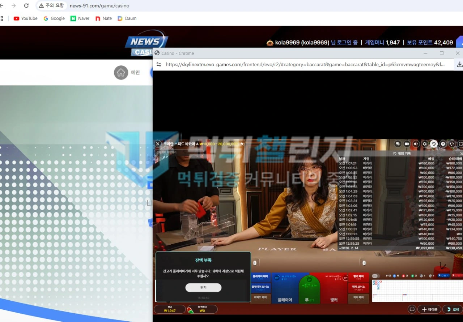Select the 오전 1:03:06 game history row
Screen dimensions: 463x322
click(x=400, y=206)
